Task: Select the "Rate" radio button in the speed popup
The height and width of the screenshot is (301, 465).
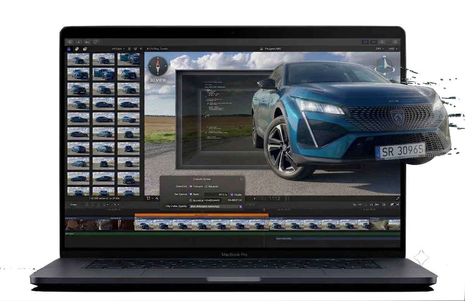Action: pyautogui.click(x=191, y=194)
